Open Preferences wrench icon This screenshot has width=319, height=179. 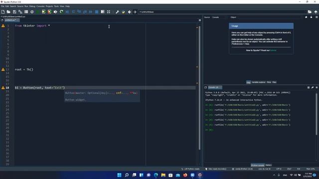click(118, 12)
